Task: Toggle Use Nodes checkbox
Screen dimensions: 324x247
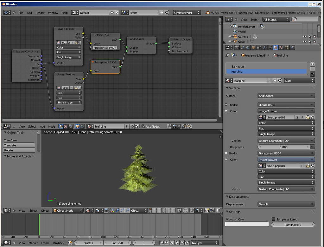Action: [143, 126]
